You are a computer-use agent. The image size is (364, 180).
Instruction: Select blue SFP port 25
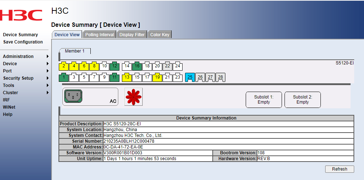(190, 78)
